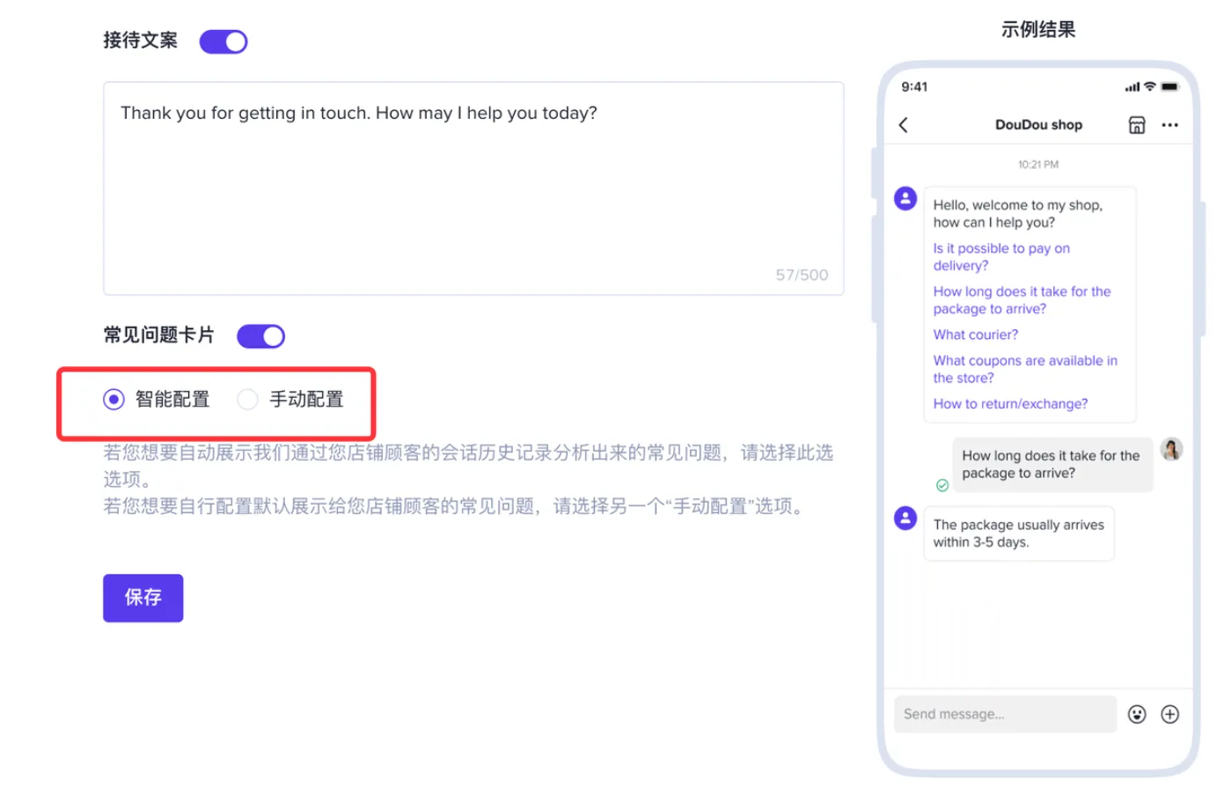1217x795 pixels.
Task: Click 'Is it possible to pay on delivery?' link
Action: coord(1001,257)
